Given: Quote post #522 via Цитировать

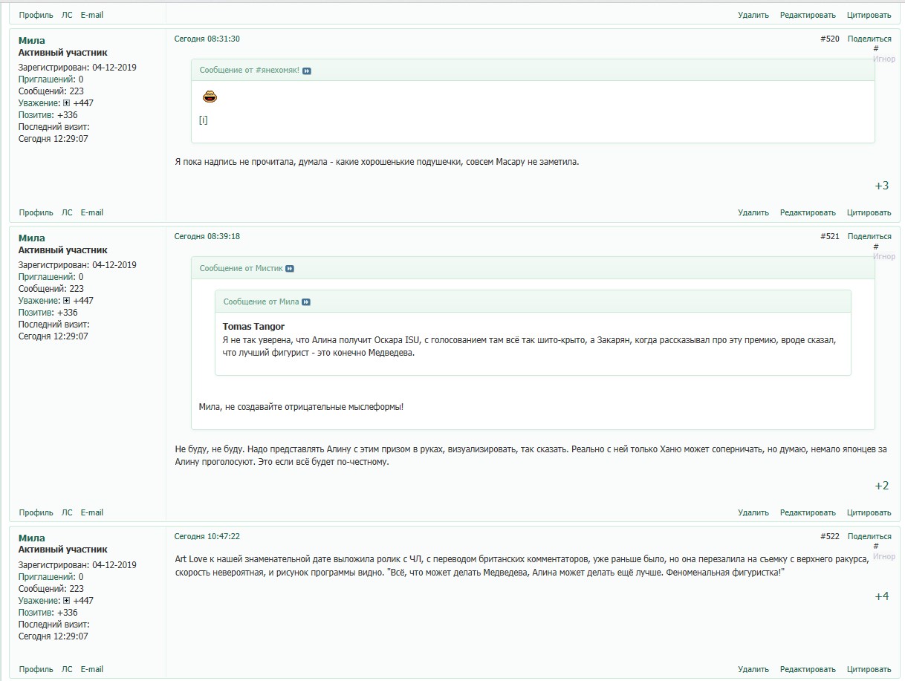Looking at the screenshot, I should click(x=869, y=669).
